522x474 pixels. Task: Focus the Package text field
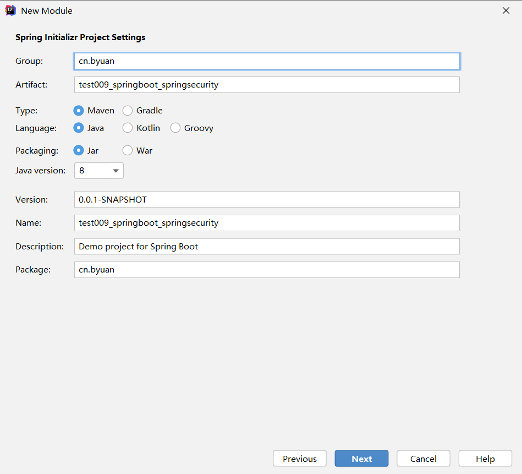coord(267,270)
